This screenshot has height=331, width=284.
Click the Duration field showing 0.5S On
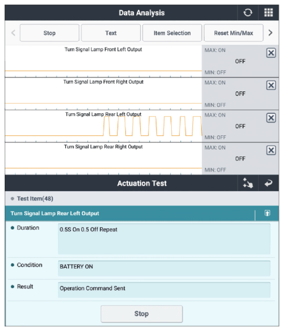[164, 239]
